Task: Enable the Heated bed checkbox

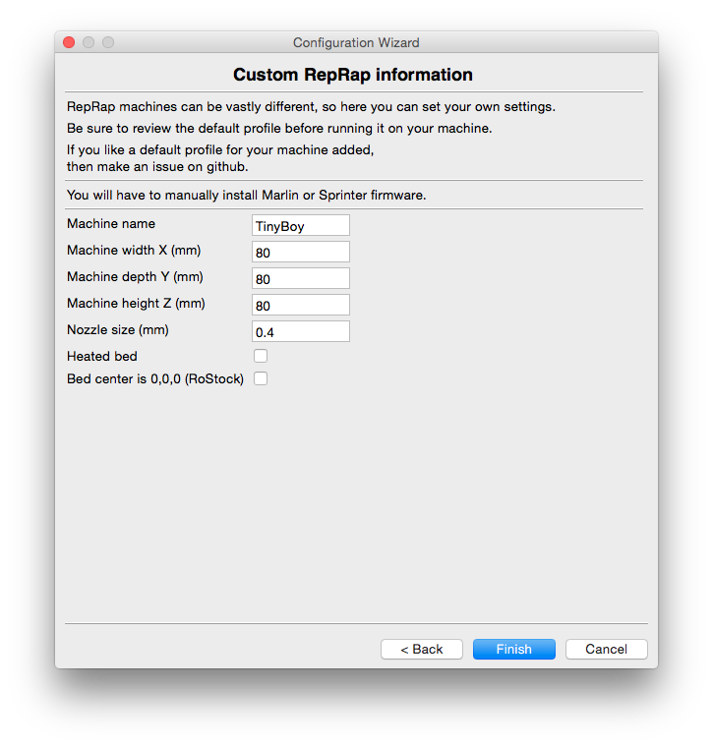Action: pos(261,356)
